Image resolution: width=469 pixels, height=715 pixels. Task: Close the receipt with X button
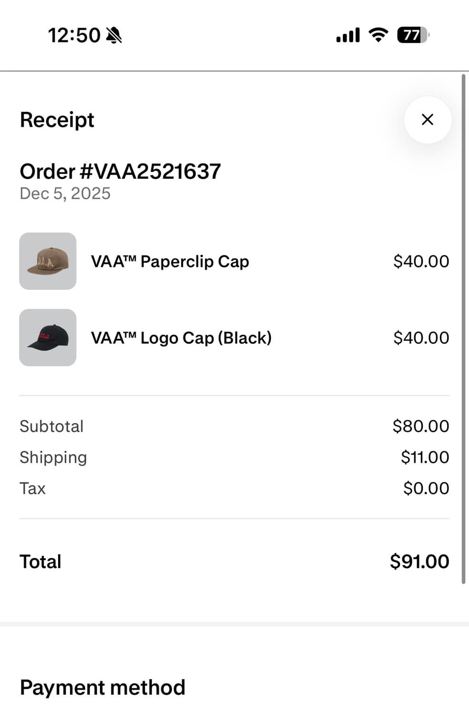click(427, 120)
